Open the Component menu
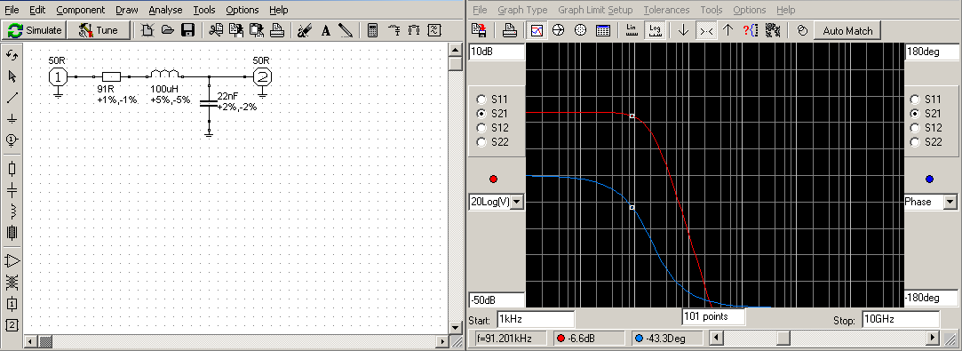The height and width of the screenshot is (351, 962). click(x=80, y=10)
